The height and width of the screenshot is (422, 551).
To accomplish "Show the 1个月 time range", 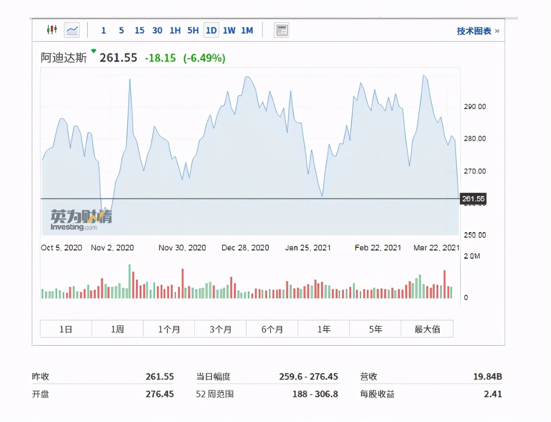I will pyautogui.click(x=169, y=329).
